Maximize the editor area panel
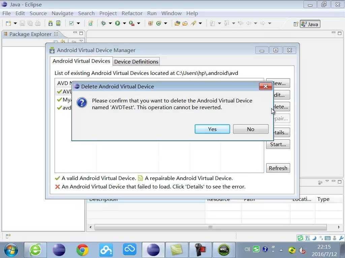Image resolution: width=345 pixels, height=258 pixels. click(x=340, y=33)
